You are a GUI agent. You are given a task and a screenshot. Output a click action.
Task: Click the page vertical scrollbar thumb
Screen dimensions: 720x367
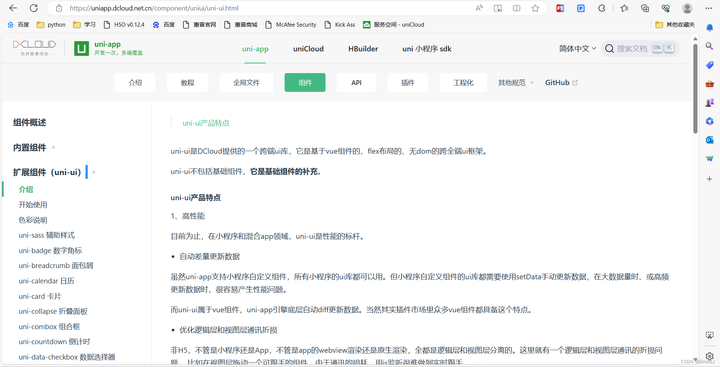pyautogui.click(x=695, y=88)
